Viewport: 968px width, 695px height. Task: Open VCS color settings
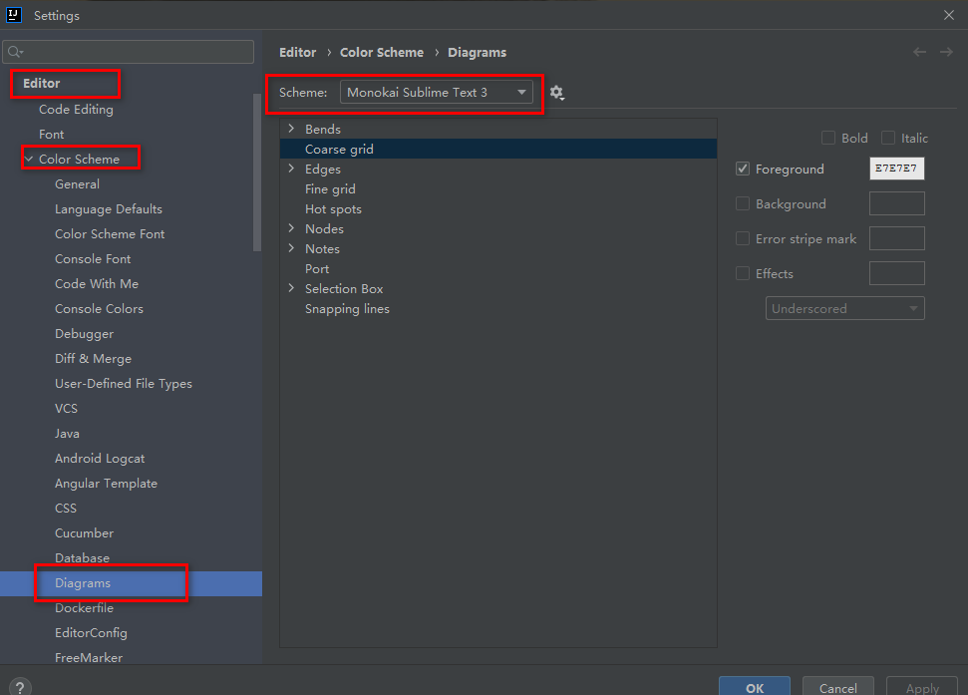point(66,409)
